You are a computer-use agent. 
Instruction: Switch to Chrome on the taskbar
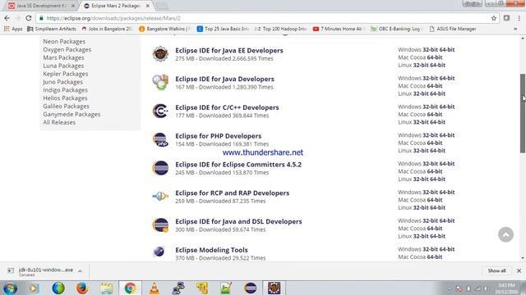click(x=130, y=288)
